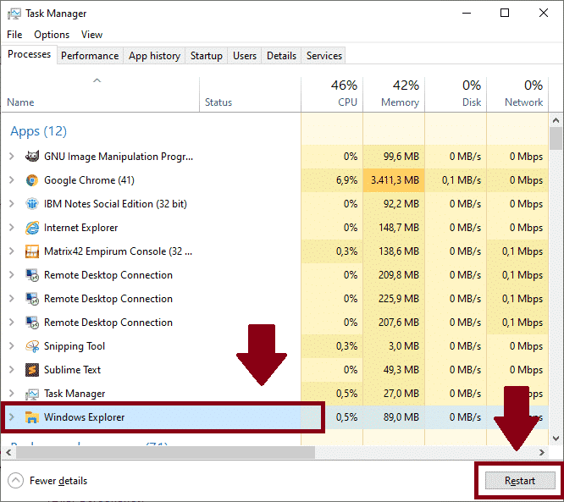Expand the Windows Explorer process entry
564x502 pixels.
point(12,417)
